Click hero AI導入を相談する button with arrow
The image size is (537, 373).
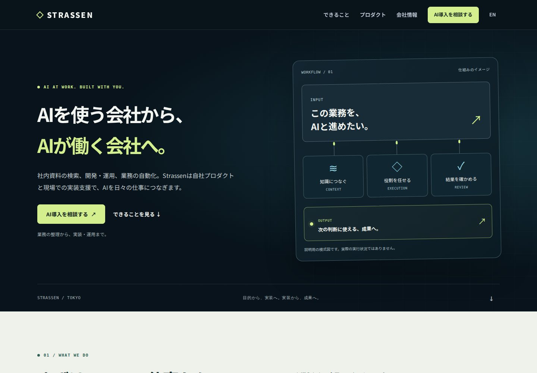[x=71, y=214]
